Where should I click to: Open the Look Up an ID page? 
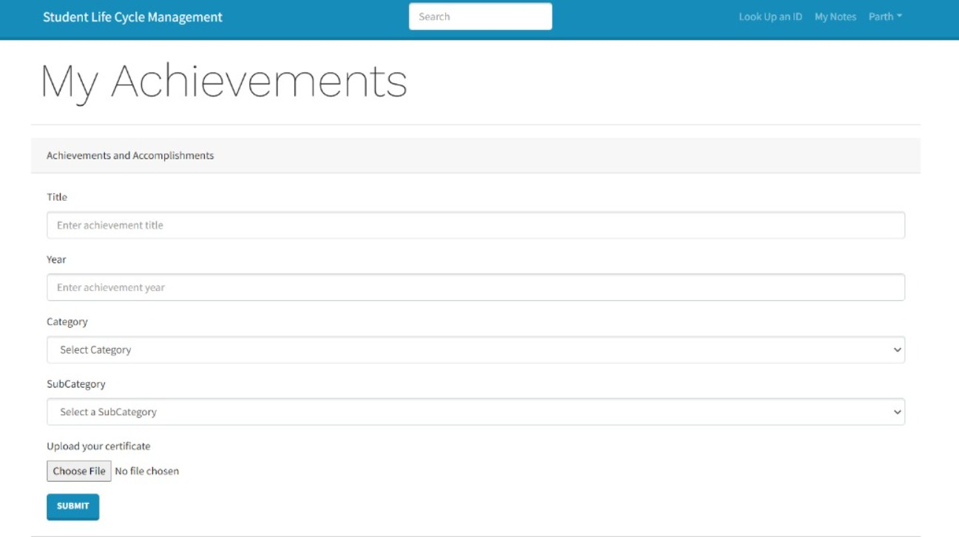pos(770,17)
